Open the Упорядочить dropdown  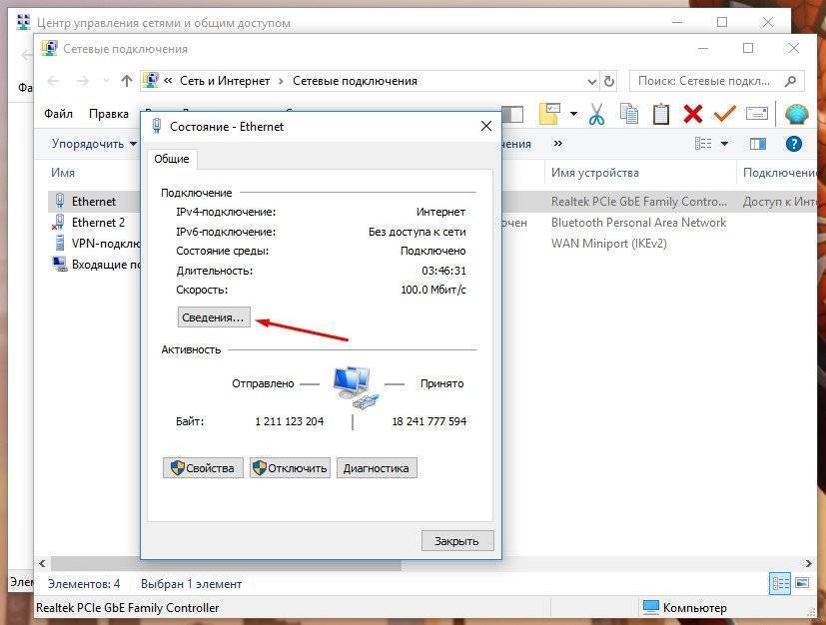click(94, 144)
